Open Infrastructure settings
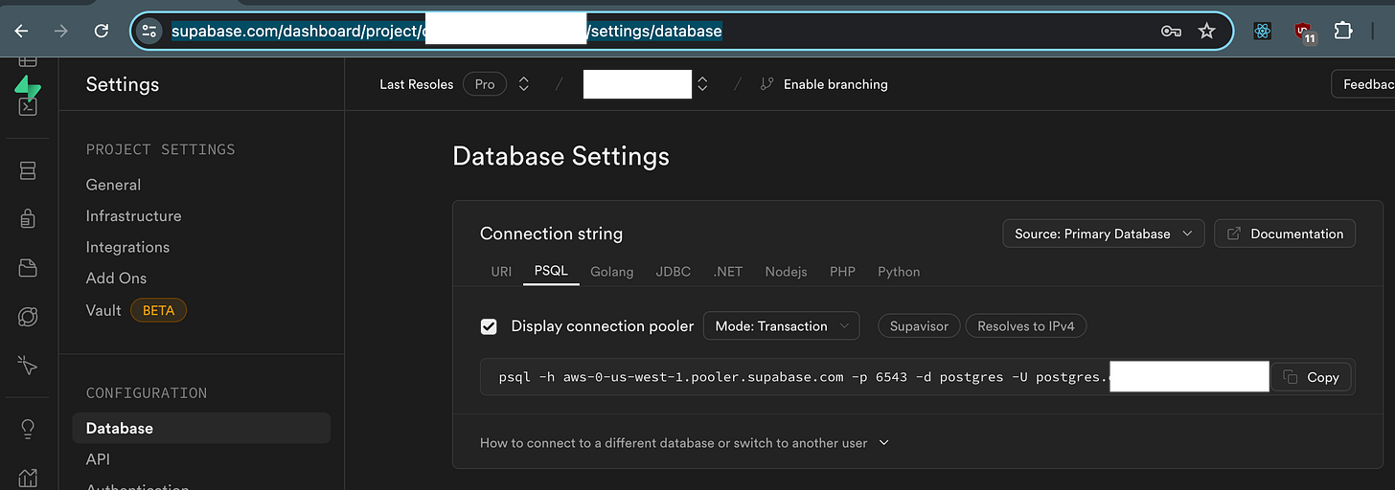Image resolution: width=1395 pixels, height=490 pixels. (x=133, y=216)
